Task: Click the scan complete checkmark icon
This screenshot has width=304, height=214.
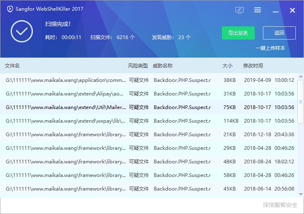Action: (22, 31)
